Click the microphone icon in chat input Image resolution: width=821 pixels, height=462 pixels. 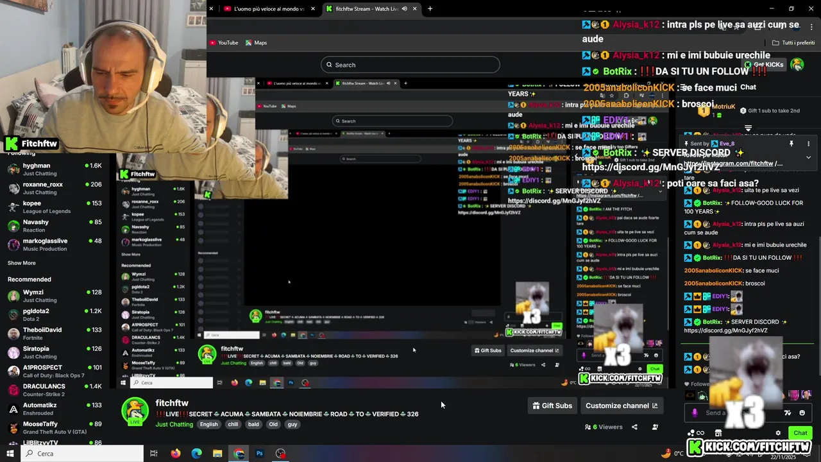pyautogui.click(x=695, y=413)
